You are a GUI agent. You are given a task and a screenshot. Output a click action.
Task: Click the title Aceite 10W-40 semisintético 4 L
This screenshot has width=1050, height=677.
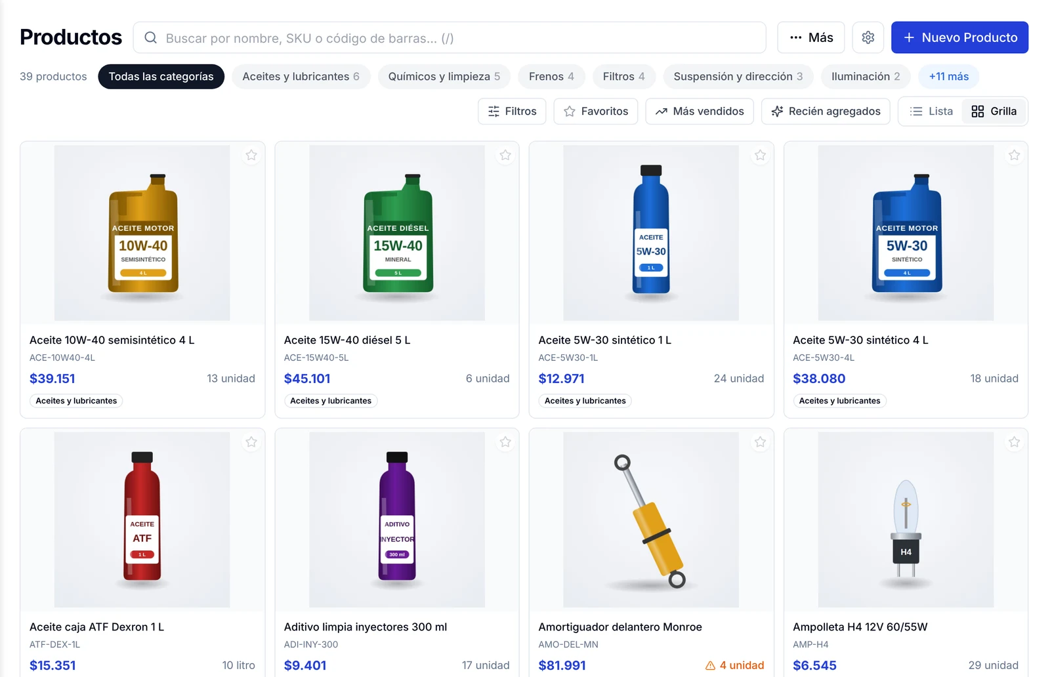(x=112, y=340)
